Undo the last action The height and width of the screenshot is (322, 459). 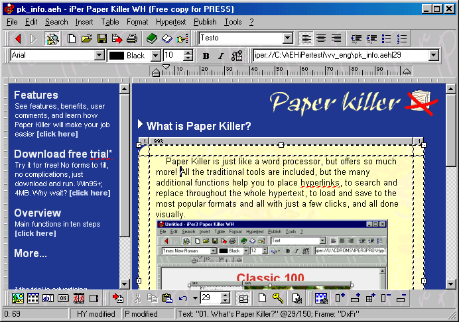(x=183, y=298)
